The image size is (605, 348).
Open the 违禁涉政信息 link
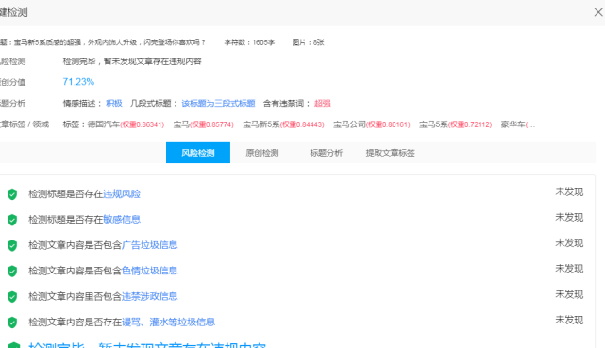150,296
